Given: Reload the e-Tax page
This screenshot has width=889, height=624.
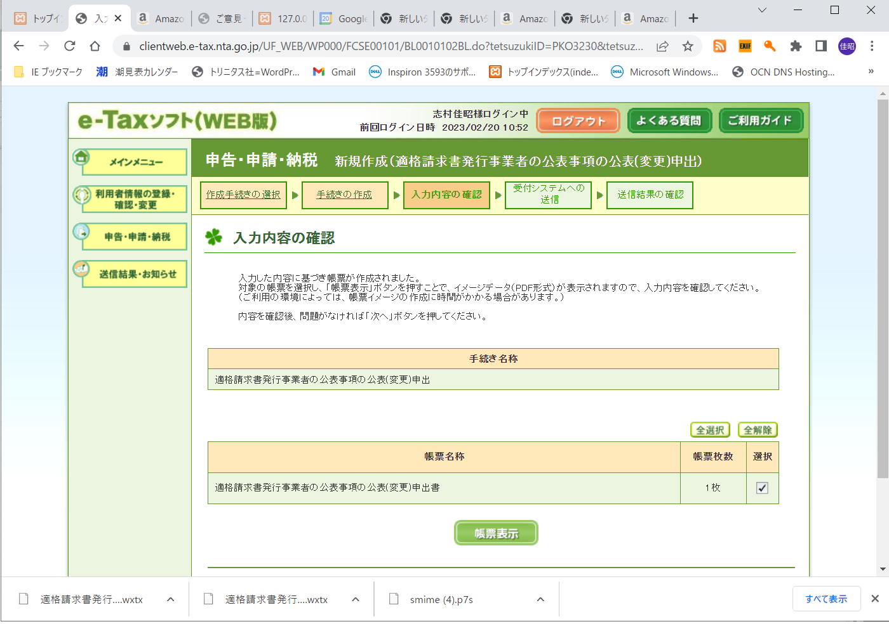Looking at the screenshot, I should [70, 46].
